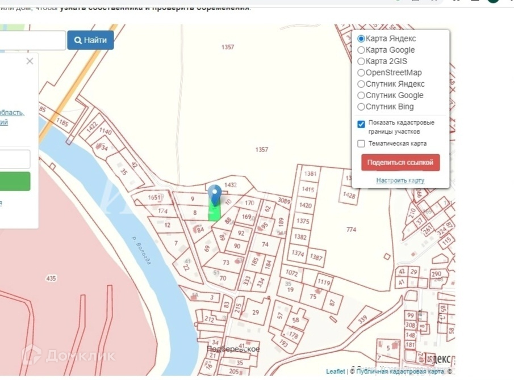
Task: Click parcel number 1415
Action: (x=308, y=189)
